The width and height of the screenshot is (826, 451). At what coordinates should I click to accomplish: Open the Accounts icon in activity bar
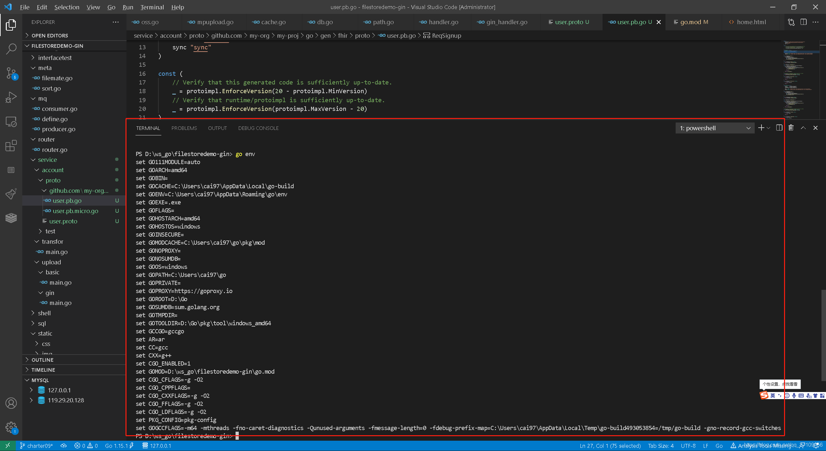coord(11,403)
